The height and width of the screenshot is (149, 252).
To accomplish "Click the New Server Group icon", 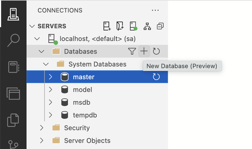I will tap(120, 26).
